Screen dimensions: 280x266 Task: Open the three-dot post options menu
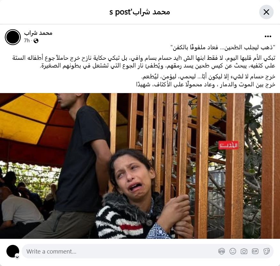[268, 36]
